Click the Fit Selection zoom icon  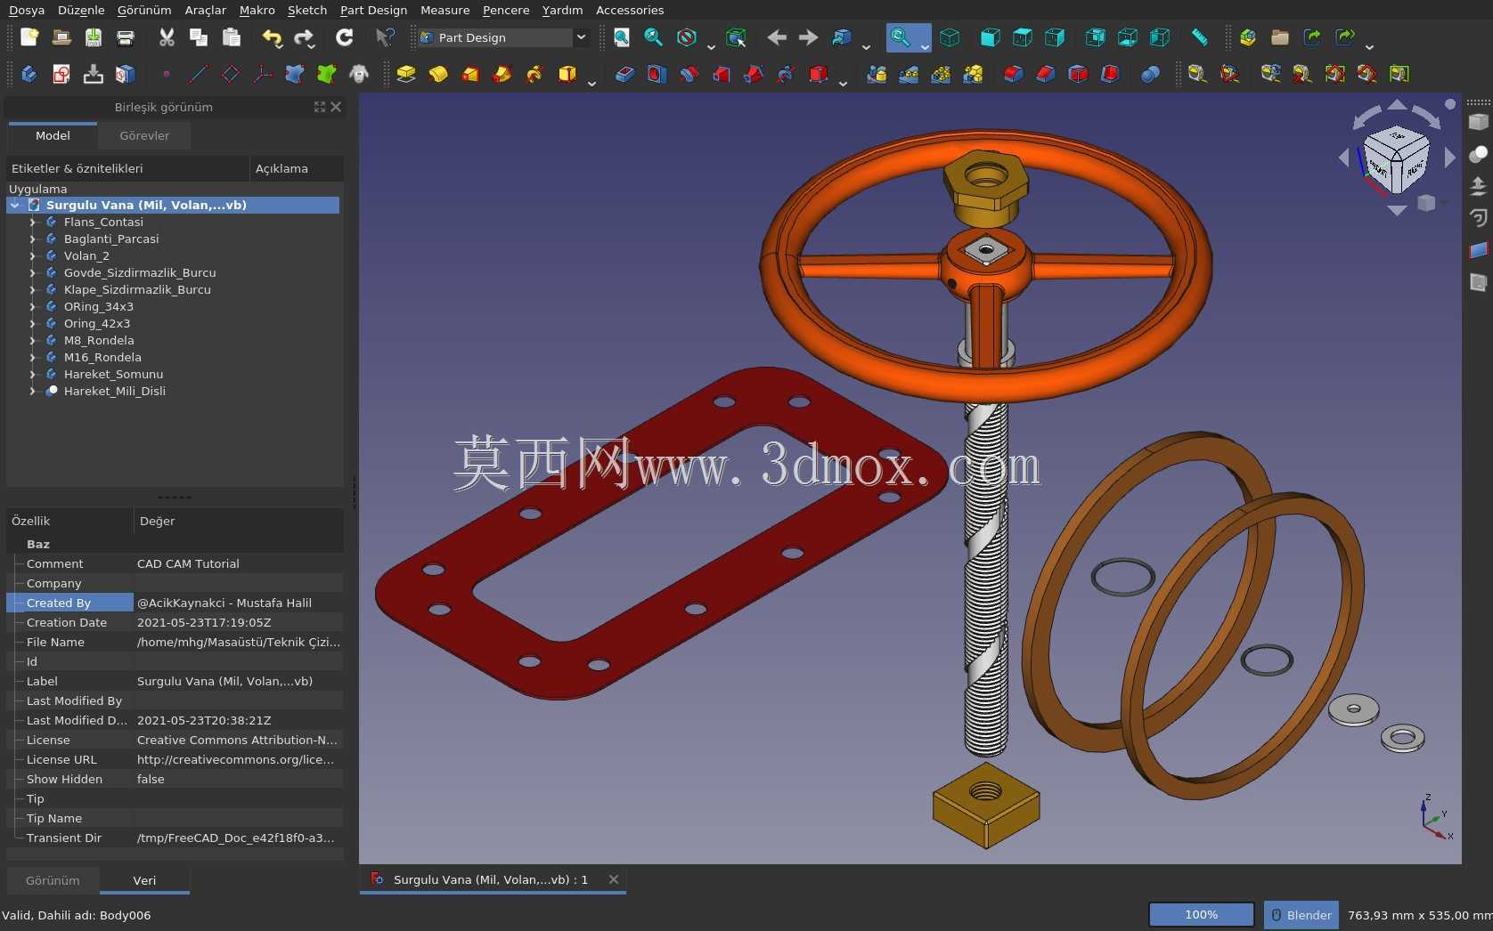654,37
